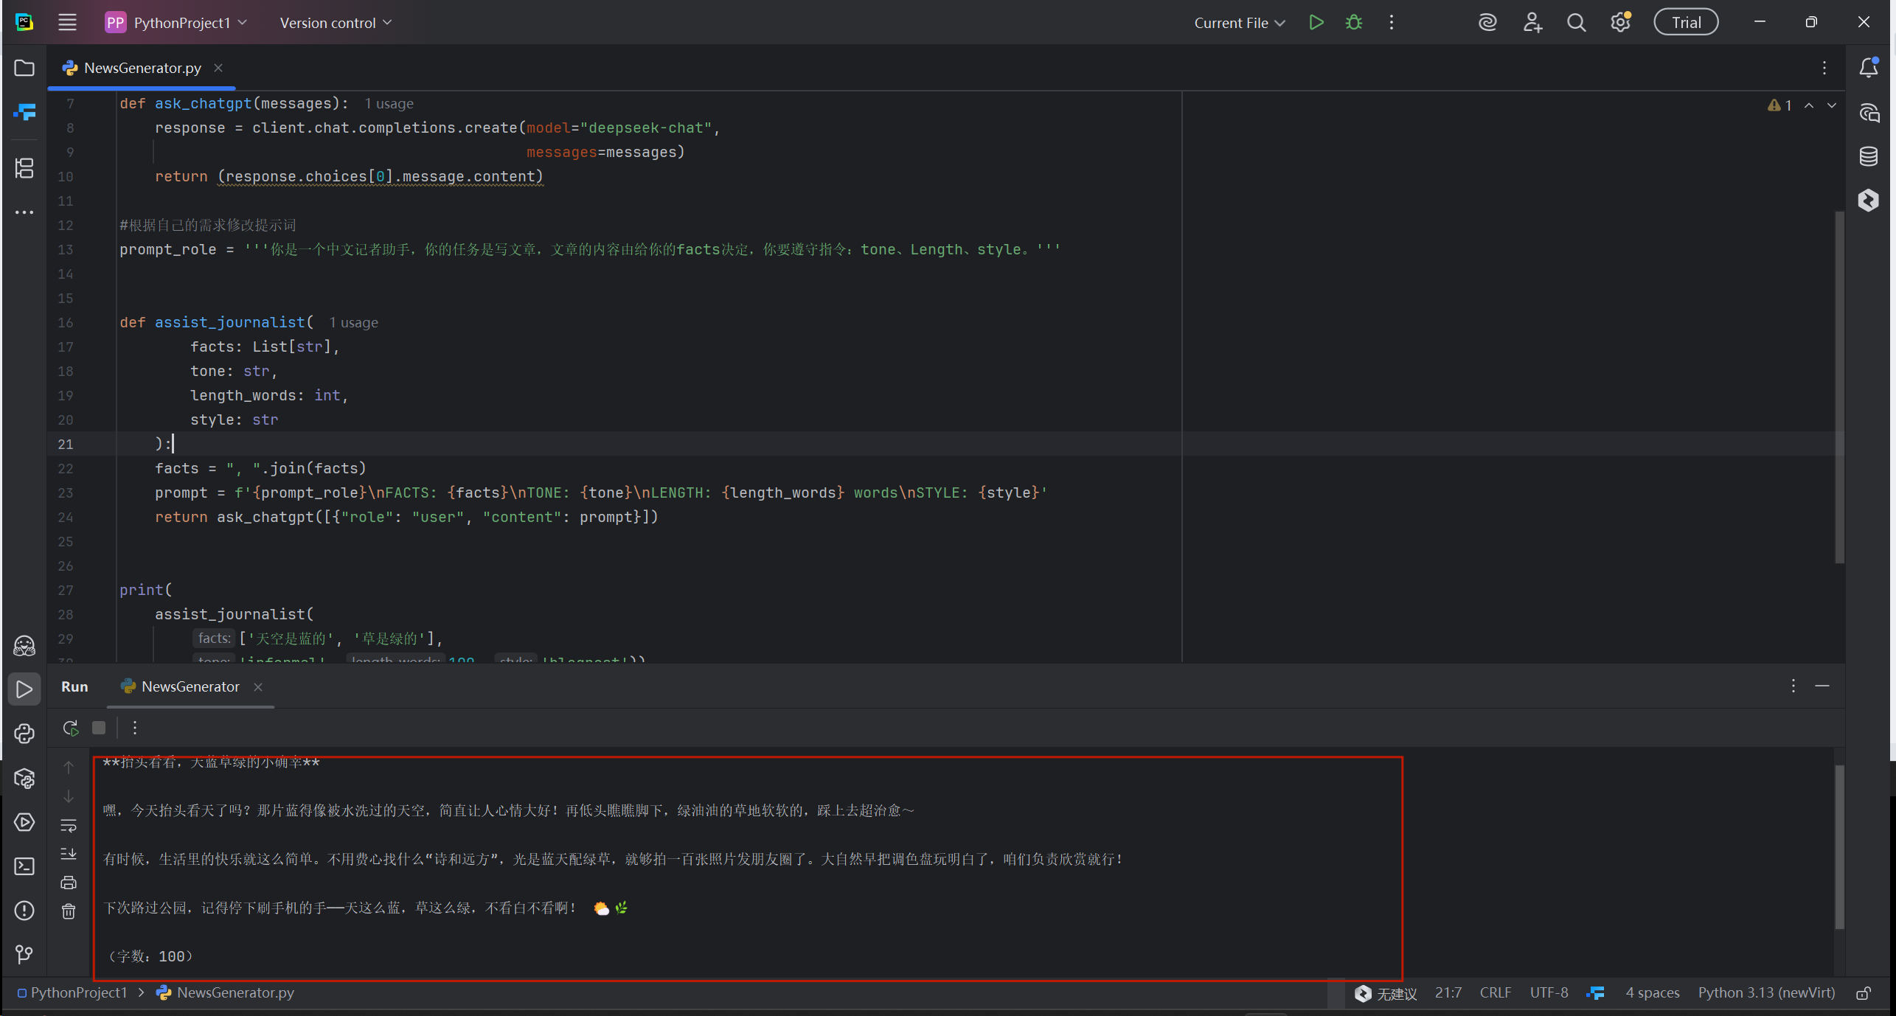The width and height of the screenshot is (1896, 1016).
Task: Toggle read-only lock in status bar
Action: tap(1864, 993)
